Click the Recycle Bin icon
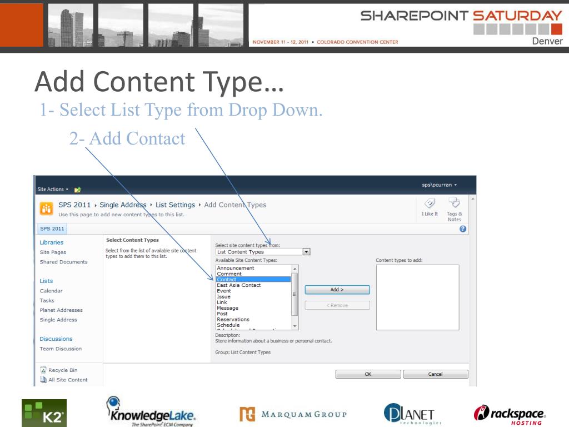The image size is (569, 427). pos(43,370)
